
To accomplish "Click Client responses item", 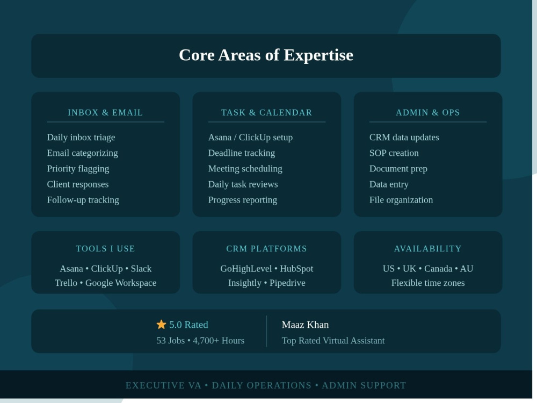I will click(78, 184).
